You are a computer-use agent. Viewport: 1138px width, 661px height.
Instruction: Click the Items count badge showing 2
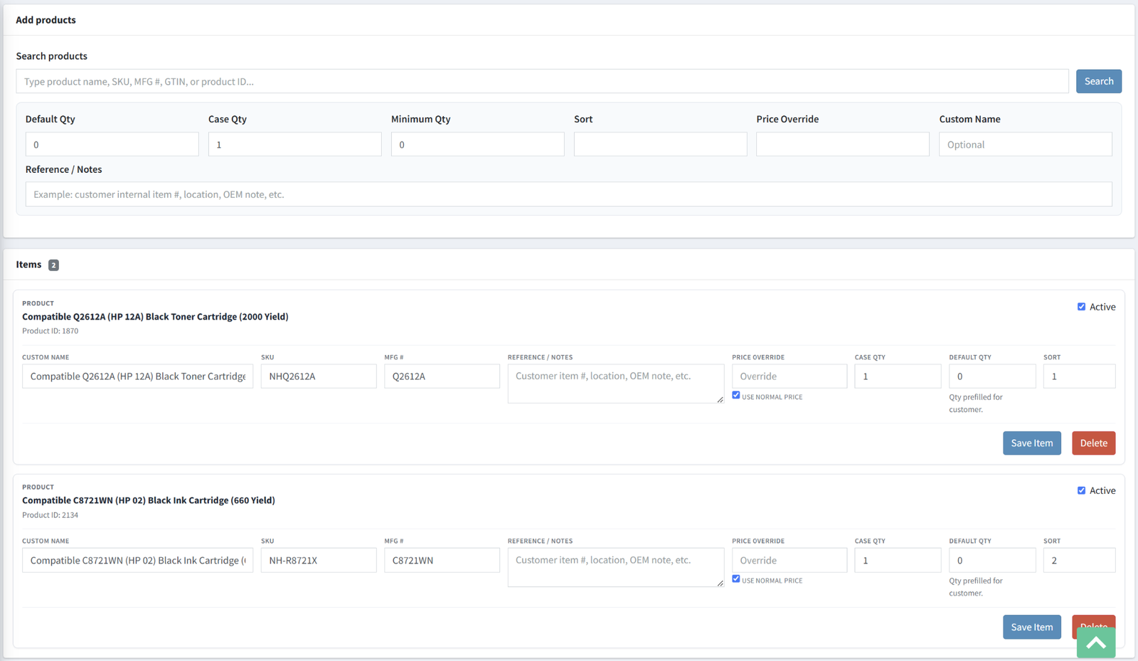coord(53,265)
